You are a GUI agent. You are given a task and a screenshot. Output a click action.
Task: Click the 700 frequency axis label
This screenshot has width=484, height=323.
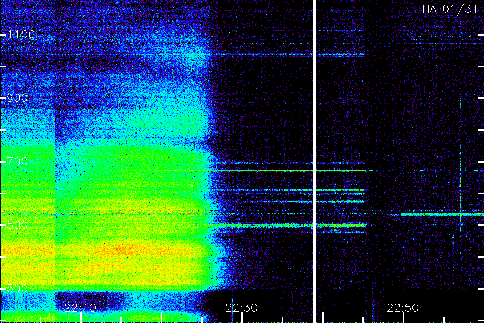click(17, 161)
